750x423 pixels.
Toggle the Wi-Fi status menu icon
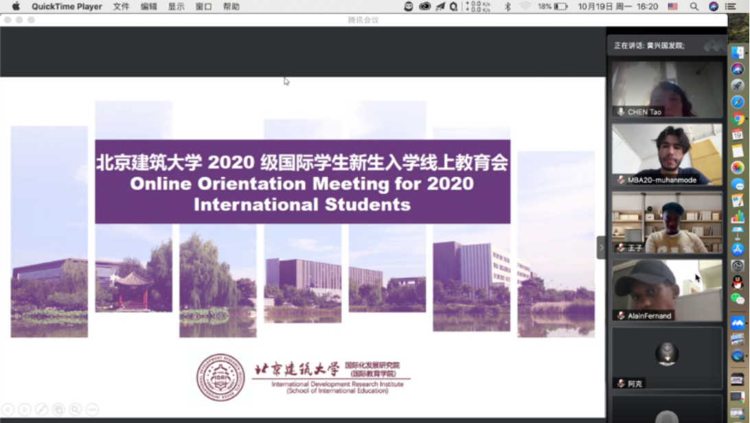click(x=525, y=6)
